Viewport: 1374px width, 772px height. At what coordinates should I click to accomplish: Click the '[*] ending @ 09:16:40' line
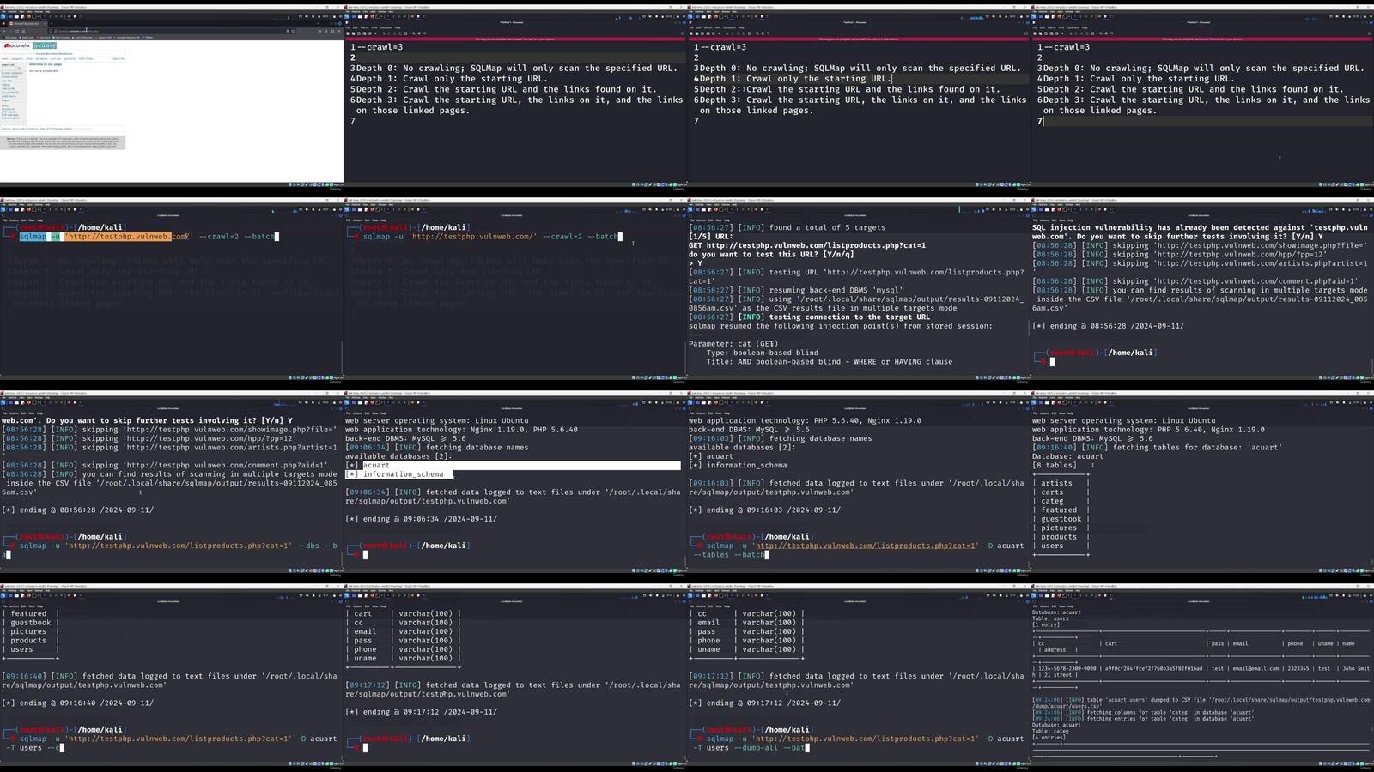[x=77, y=703]
